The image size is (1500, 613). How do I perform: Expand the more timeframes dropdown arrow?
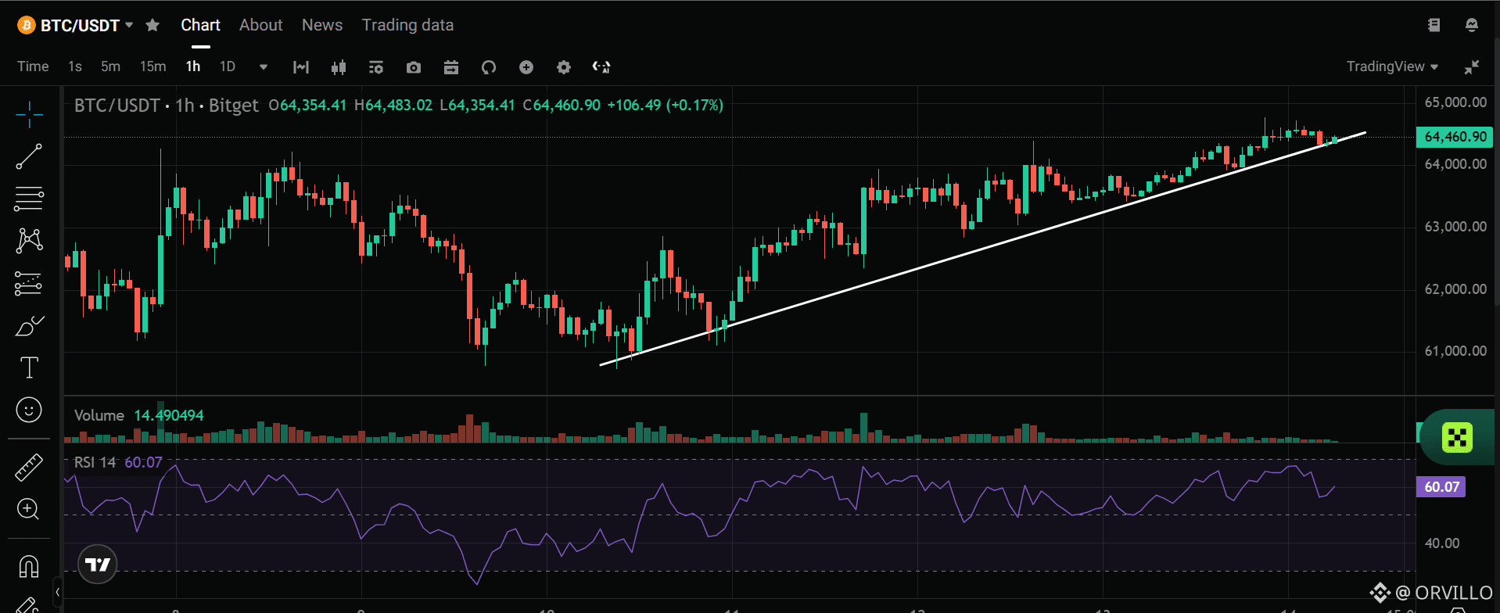[x=264, y=67]
